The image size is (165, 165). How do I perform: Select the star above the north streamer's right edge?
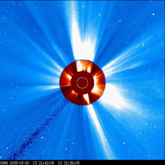83,7
